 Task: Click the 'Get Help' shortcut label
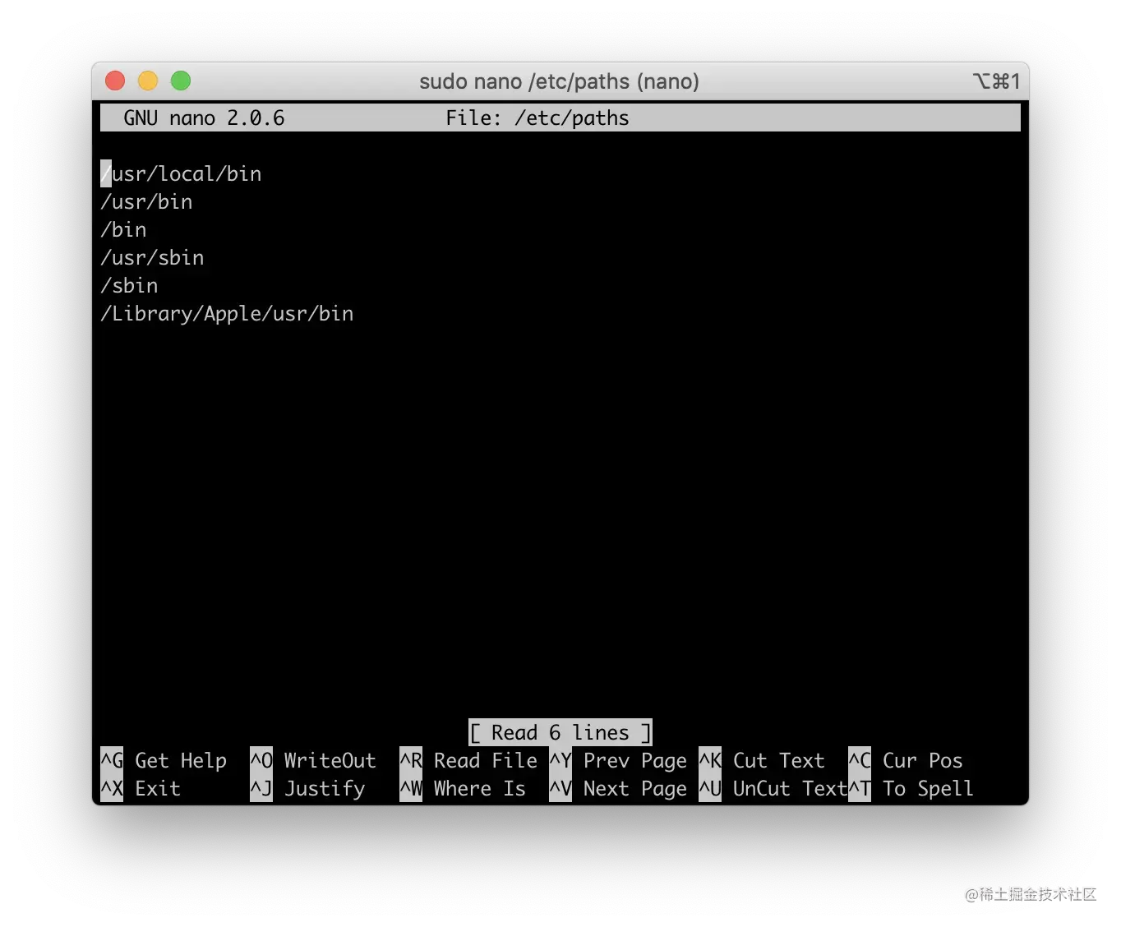tap(181, 760)
